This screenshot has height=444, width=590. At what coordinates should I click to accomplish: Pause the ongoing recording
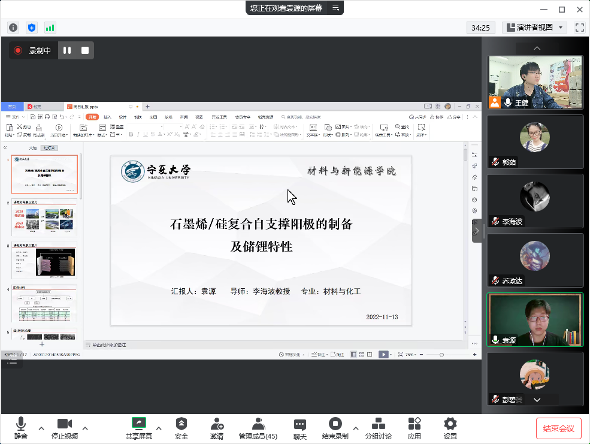[67, 51]
